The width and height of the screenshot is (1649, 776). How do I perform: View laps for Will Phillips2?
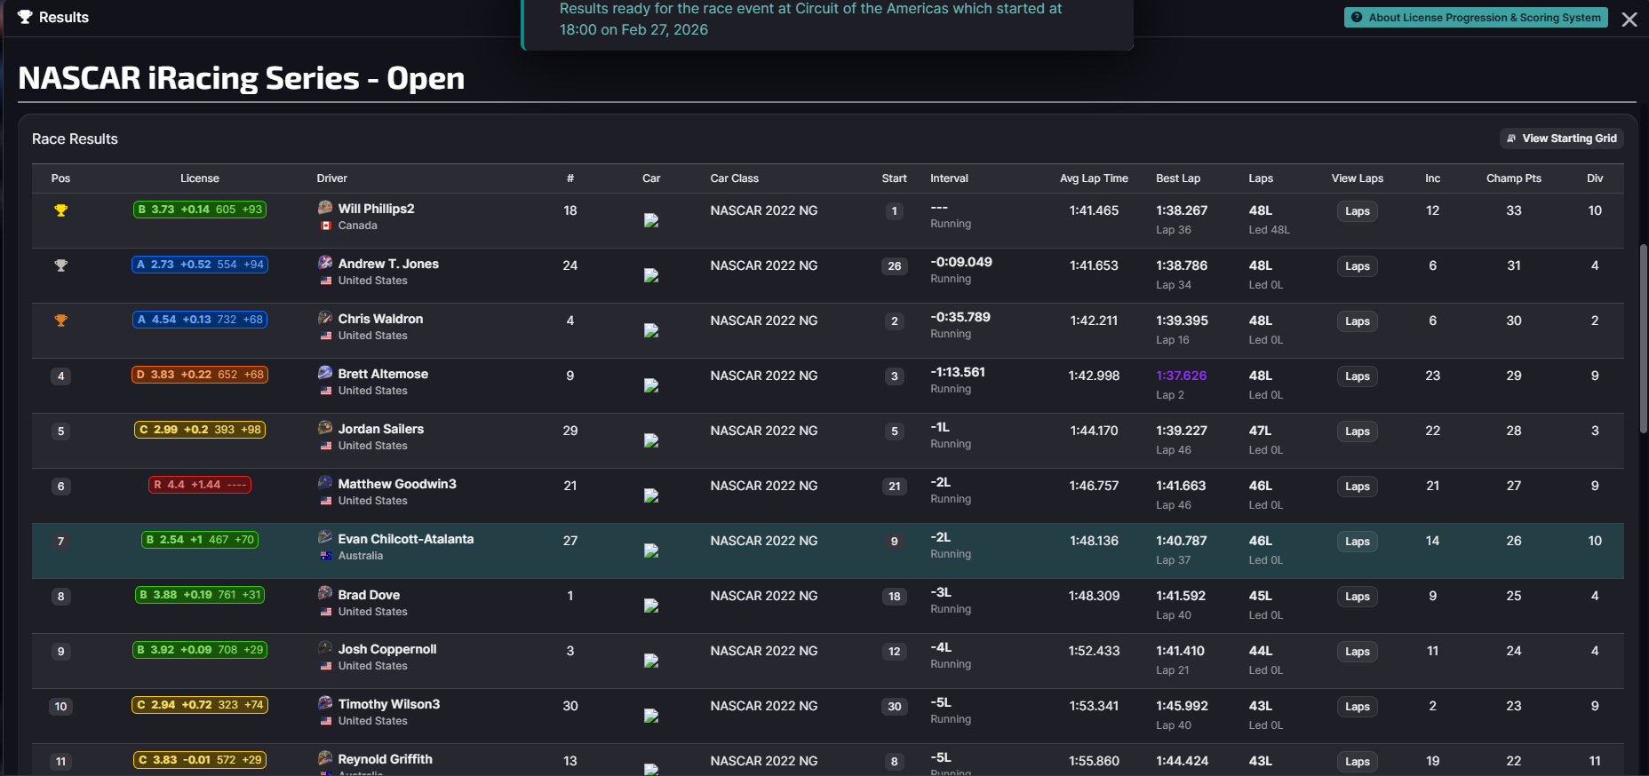[1357, 211]
